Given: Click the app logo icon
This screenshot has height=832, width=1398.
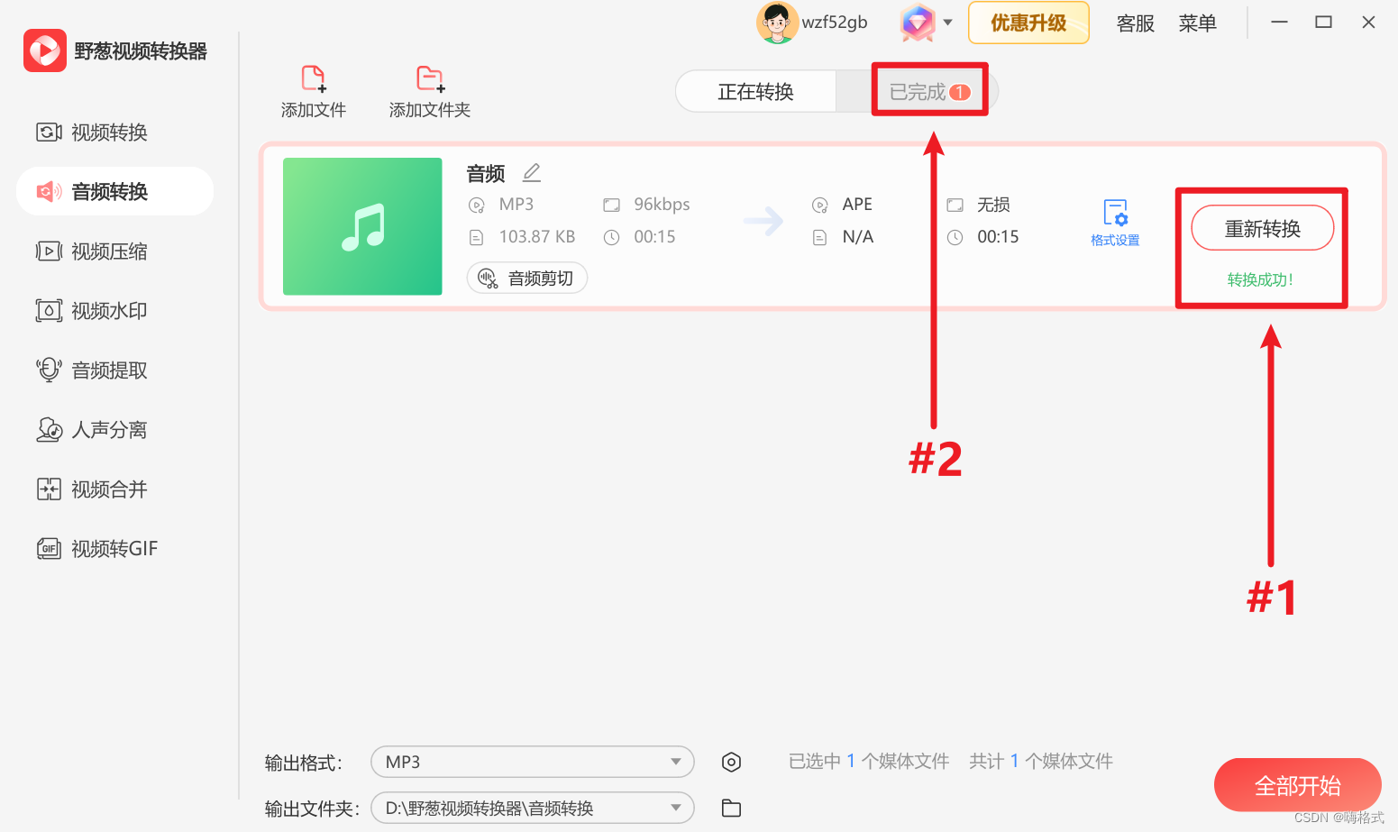Looking at the screenshot, I should (45, 50).
